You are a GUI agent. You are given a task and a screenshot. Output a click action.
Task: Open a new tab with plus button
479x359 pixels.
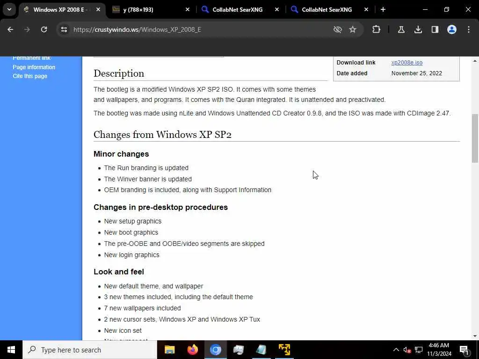click(x=383, y=10)
